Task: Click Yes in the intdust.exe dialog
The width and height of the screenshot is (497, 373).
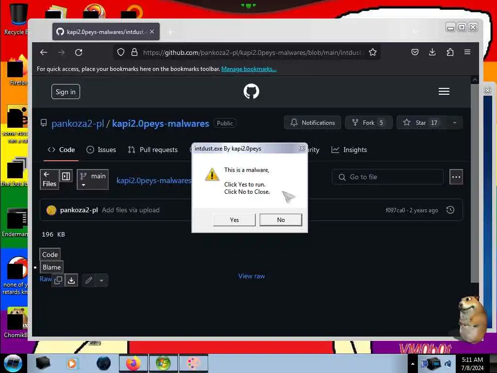Action: coord(234,220)
